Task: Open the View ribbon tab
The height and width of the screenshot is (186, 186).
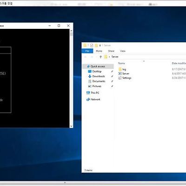Action: pyautogui.click(x=123, y=51)
